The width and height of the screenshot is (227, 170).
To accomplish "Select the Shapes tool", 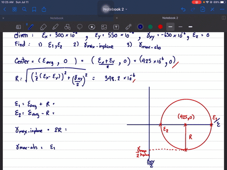I will [67, 27].
